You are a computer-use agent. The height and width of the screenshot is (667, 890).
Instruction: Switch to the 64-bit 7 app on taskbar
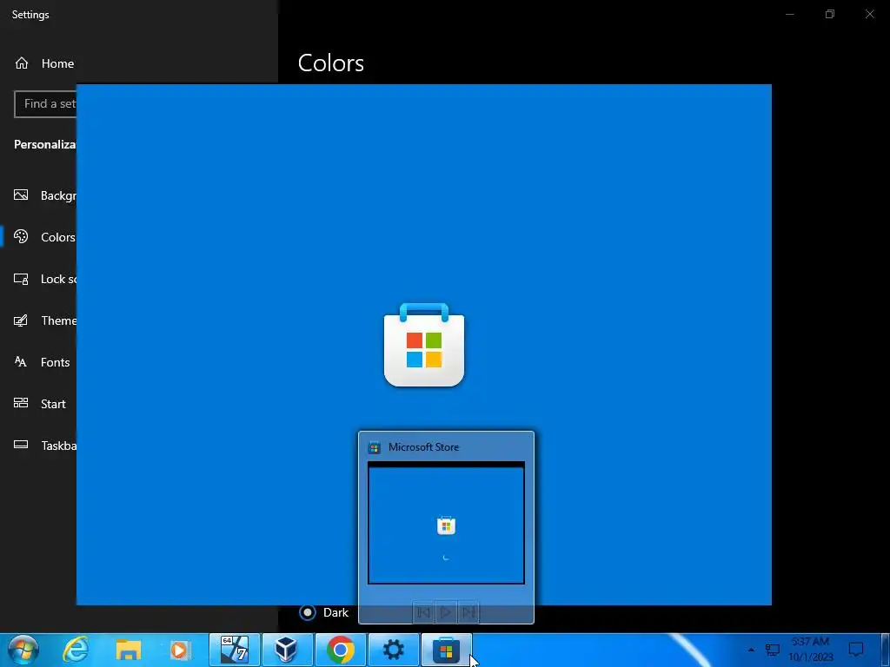coord(235,650)
